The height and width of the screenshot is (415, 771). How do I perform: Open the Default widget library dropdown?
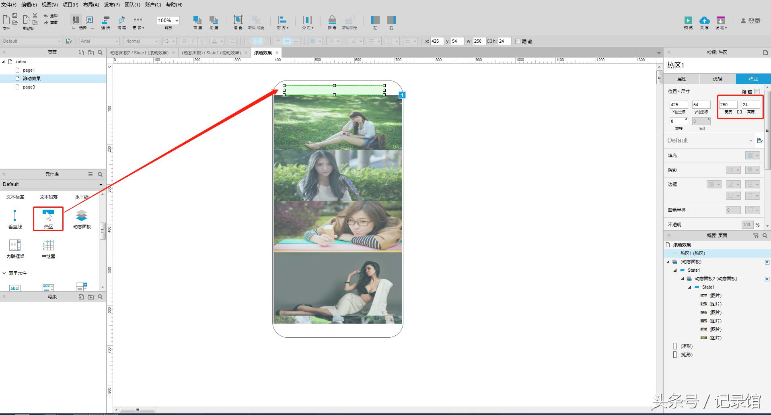pos(52,184)
